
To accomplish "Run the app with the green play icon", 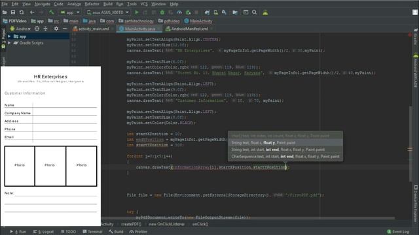I will pos(137,12).
